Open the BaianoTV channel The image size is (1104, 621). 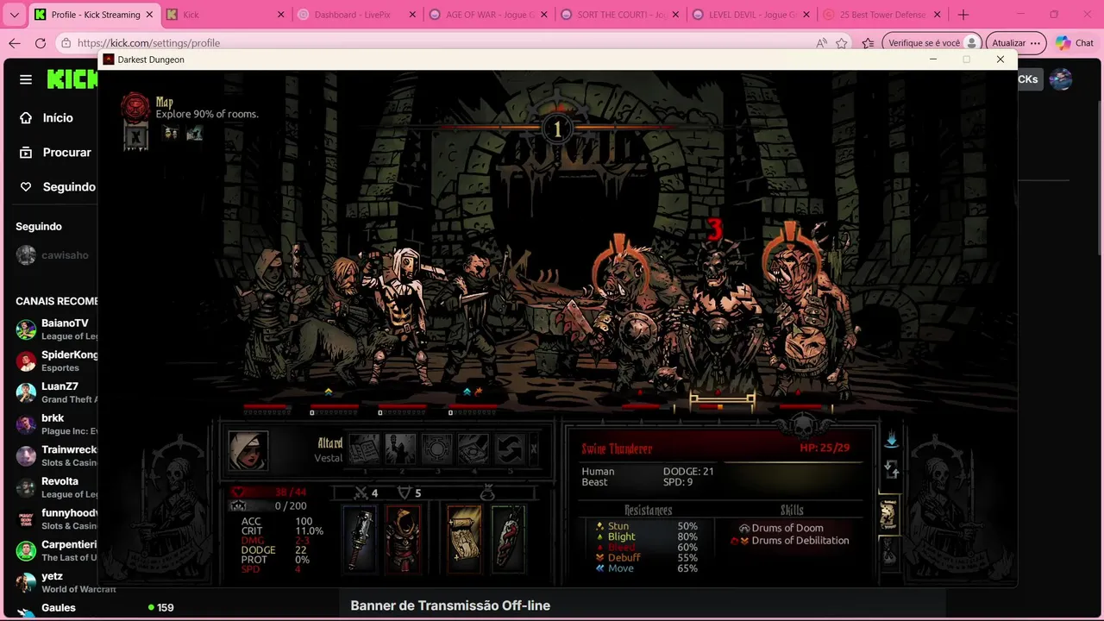(x=56, y=329)
